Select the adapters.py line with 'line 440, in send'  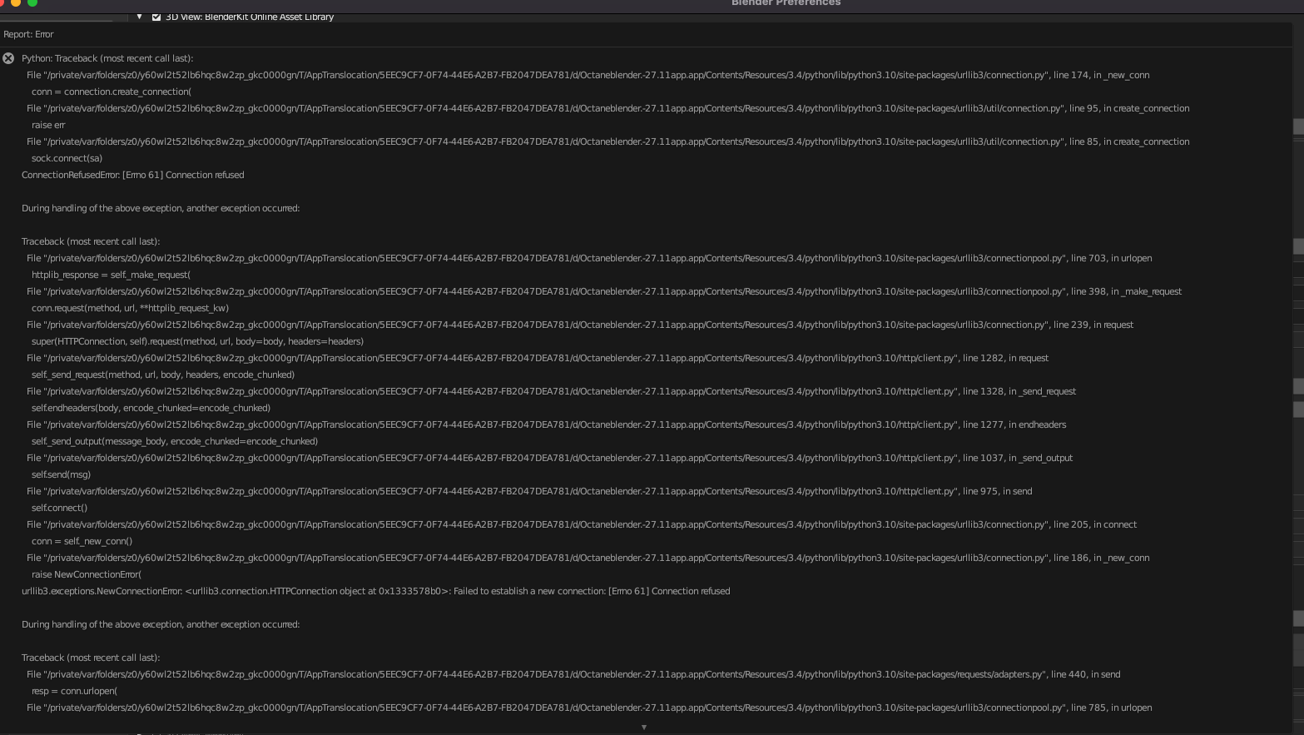point(573,674)
